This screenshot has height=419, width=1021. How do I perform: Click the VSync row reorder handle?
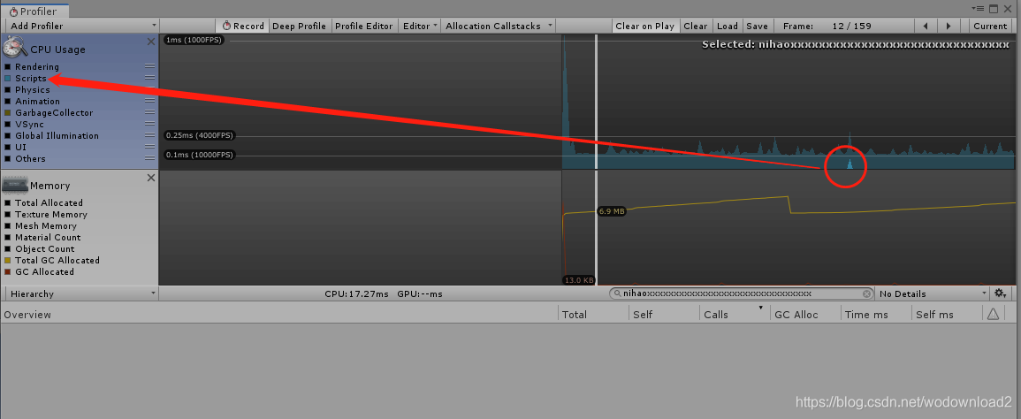click(149, 124)
